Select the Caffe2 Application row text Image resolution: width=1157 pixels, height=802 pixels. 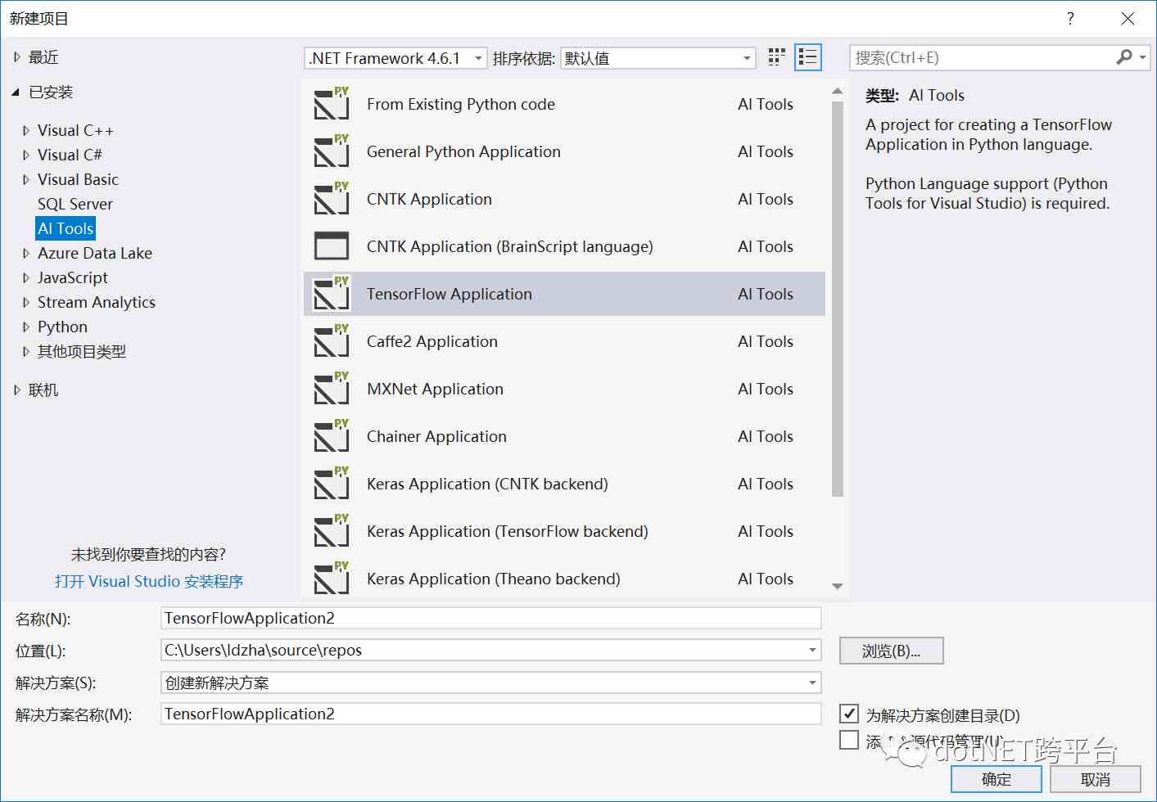tap(432, 341)
